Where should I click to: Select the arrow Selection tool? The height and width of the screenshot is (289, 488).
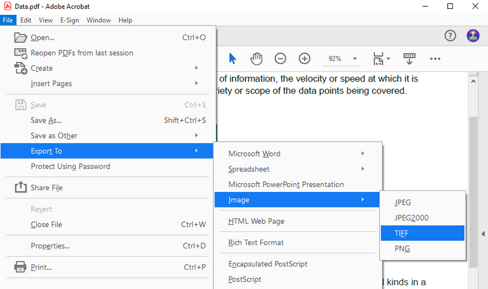(232, 58)
